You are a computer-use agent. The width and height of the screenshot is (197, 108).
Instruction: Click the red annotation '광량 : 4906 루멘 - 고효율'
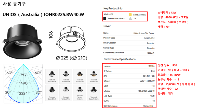coord(173,17)
